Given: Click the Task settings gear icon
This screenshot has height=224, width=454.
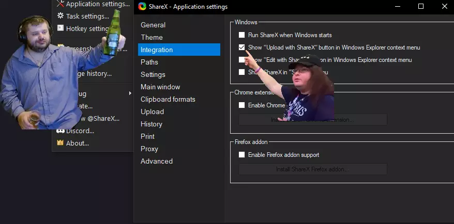Looking at the screenshot, I should [60, 15].
